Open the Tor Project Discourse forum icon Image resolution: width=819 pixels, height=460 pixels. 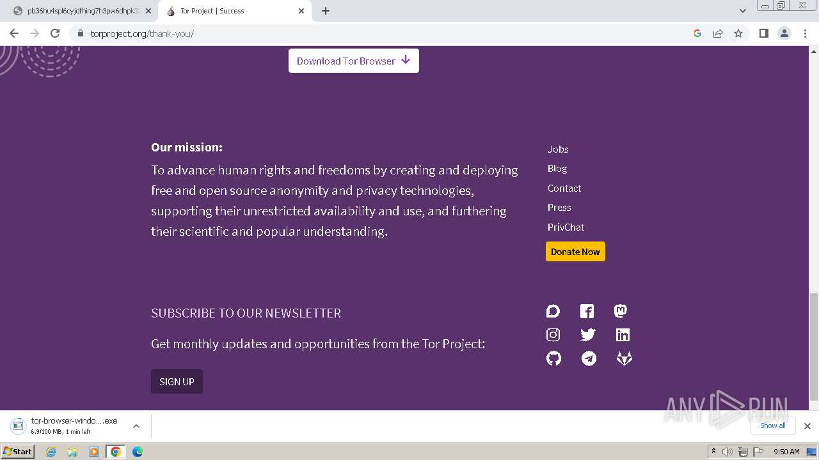click(x=553, y=311)
